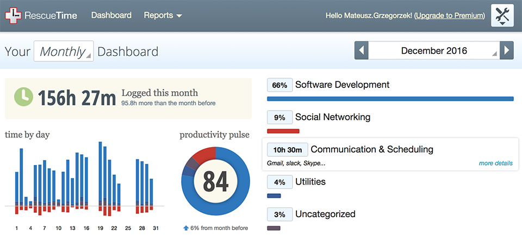Click the 3% Uncategorized badge

click(x=279, y=214)
